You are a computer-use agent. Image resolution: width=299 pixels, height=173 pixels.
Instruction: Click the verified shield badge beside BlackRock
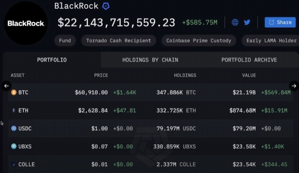pos(106,6)
